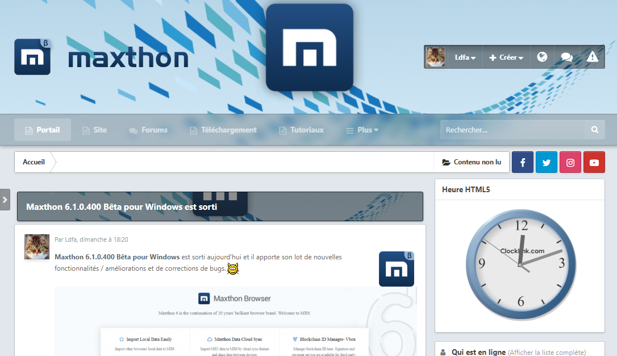Open the post author's cat avatar
Screen dimensions: 617x356
click(x=37, y=247)
